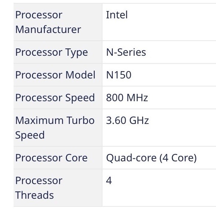
Task: Select the 800 MHz speed value
Action: coord(127,98)
